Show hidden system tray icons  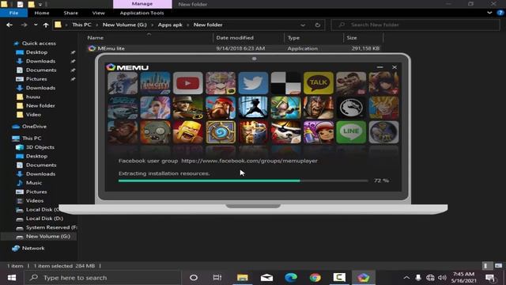pos(406,278)
